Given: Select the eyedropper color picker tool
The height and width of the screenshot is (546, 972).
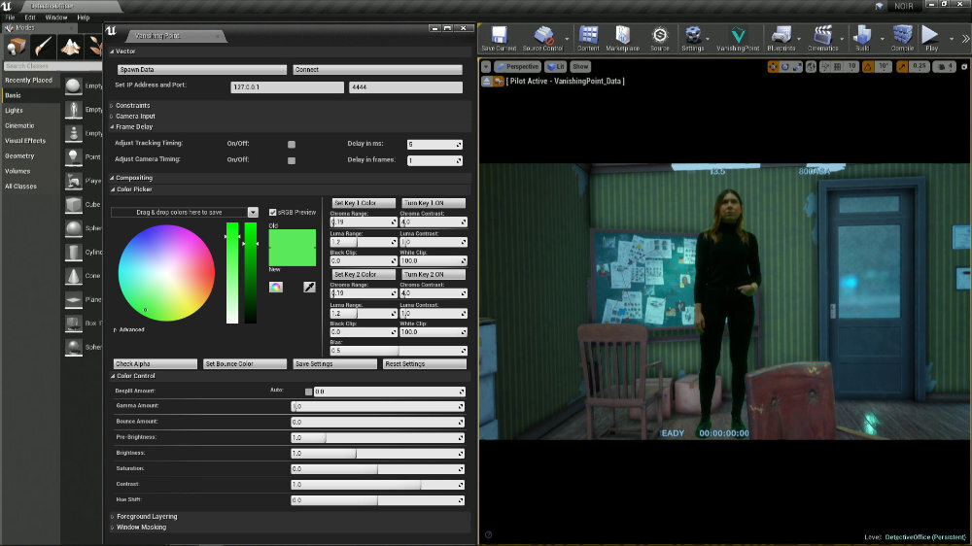Looking at the screenshot, I should click(x=309, y=287).
